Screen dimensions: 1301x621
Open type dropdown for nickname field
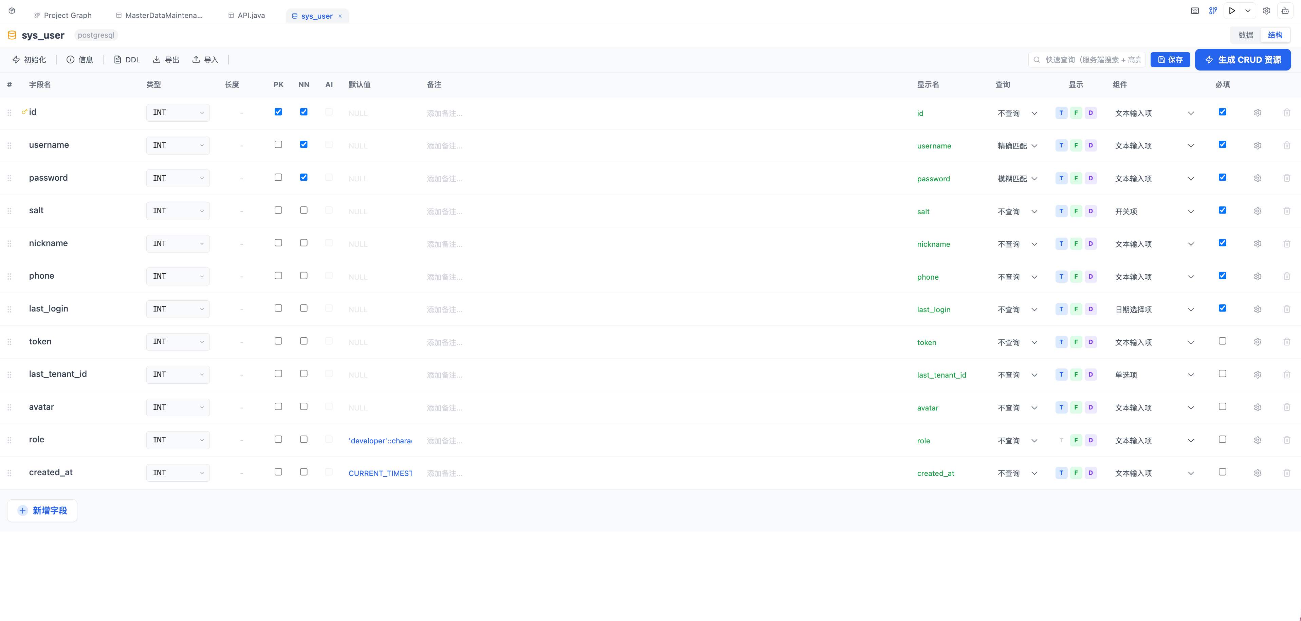tap(178, 243)
